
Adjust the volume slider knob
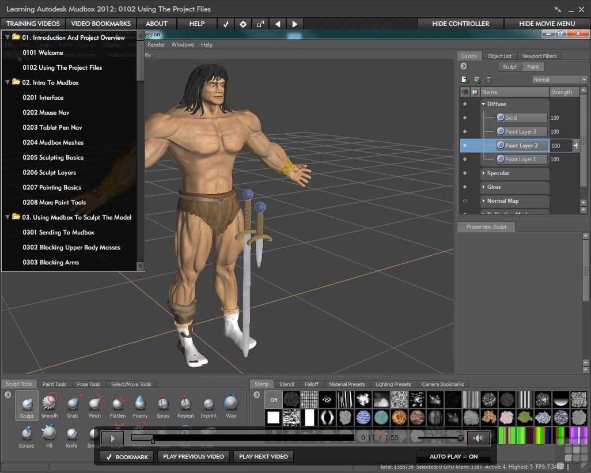[x=460, y=438]
